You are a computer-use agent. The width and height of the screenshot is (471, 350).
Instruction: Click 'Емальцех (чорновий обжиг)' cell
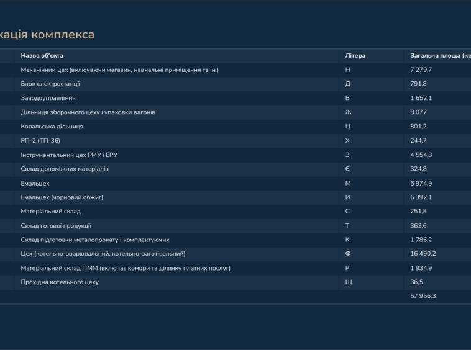(x=62, y=197)
